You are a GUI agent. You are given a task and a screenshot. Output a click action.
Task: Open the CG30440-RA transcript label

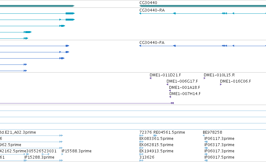[x=152, y=10]
